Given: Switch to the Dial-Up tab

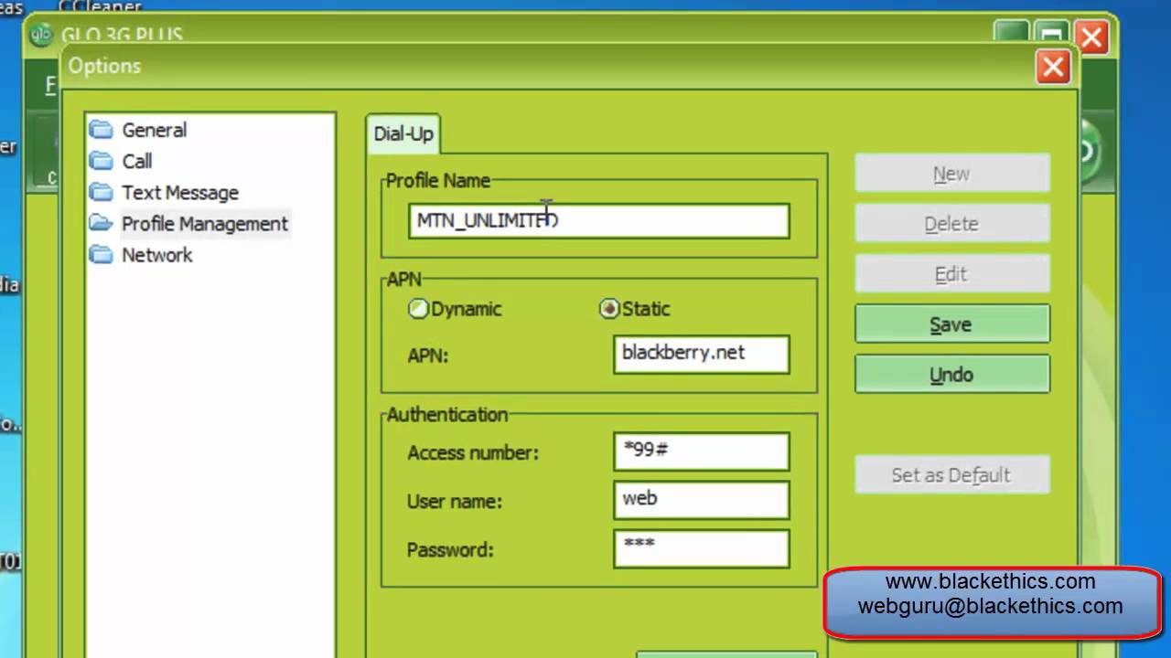Looking at the screenshot, I should click(403, 133).
